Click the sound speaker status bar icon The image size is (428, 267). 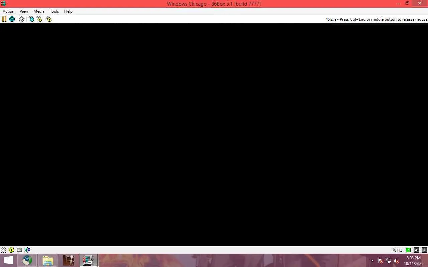click(x=27, y=250)
